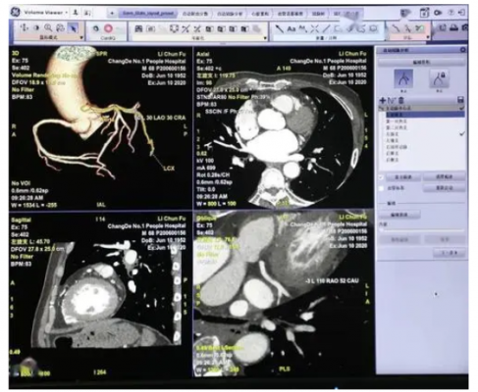The image size is (478, 392).
Task: Open the printer icon at toolbar right
Action: click(x=453, y=28)
